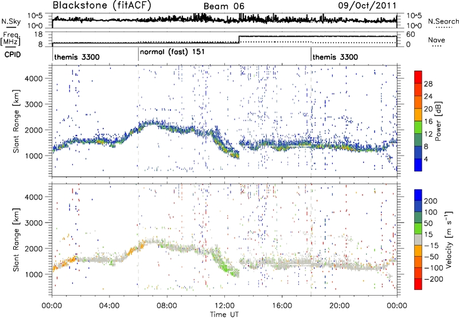Click the 'Velocity [m s⁻¹]' colorbar label

(x=449, y=239)
